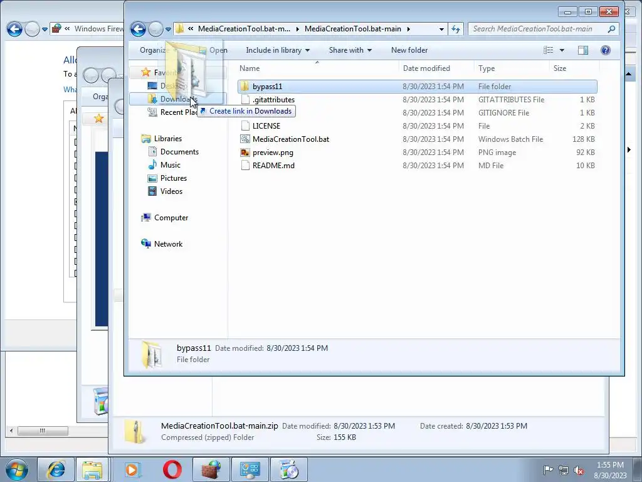Select Libraries in navigation pane
The width and height of the screenshot is (642, 482).
[x=167, y=139]
